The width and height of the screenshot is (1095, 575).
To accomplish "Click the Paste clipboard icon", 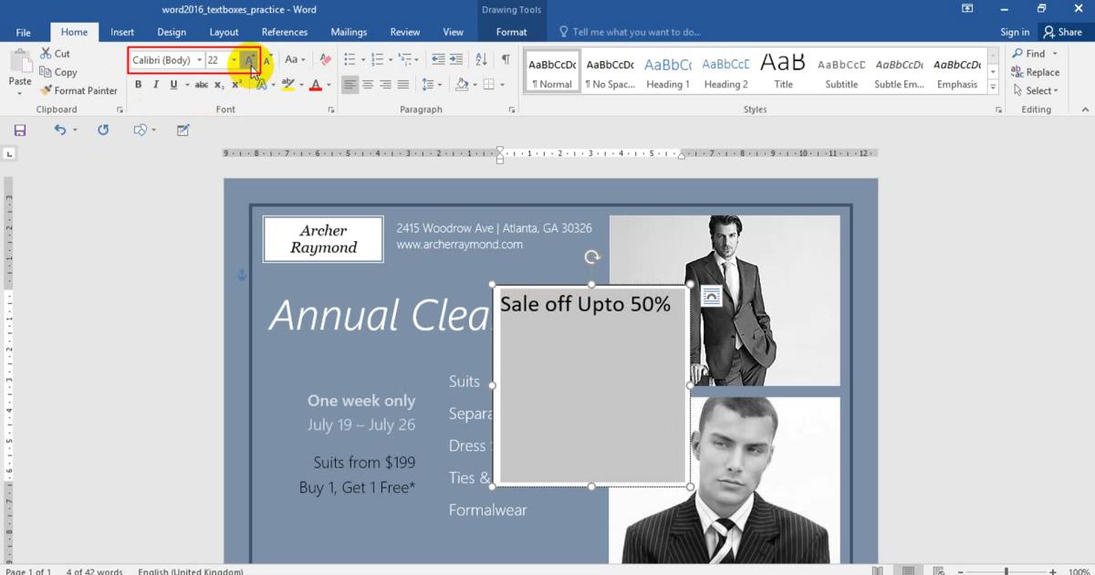I will [20, 62].
